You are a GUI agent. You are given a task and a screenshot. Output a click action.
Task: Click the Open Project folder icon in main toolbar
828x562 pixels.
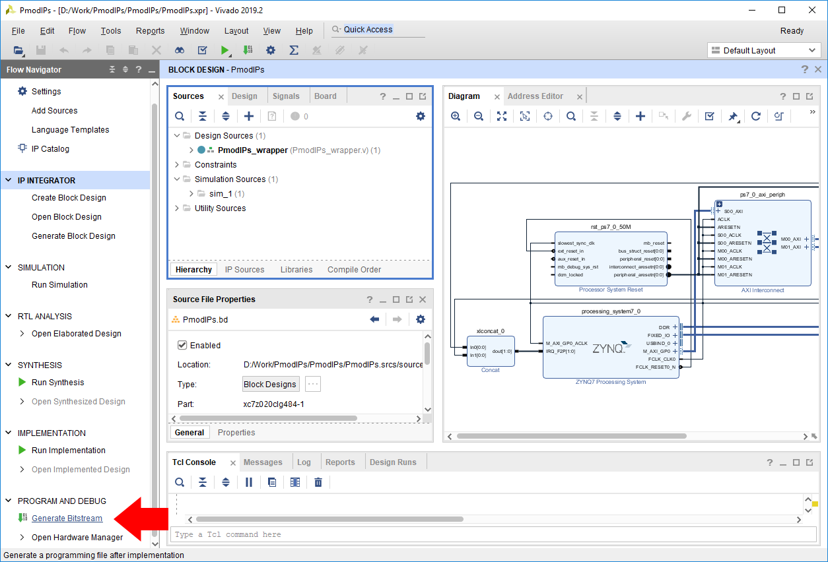(18, 50)
